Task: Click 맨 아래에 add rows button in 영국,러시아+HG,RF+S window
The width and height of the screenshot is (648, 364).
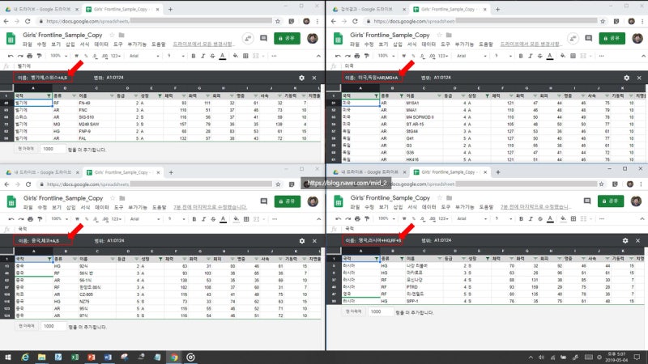Action: (x=354, y=311)
